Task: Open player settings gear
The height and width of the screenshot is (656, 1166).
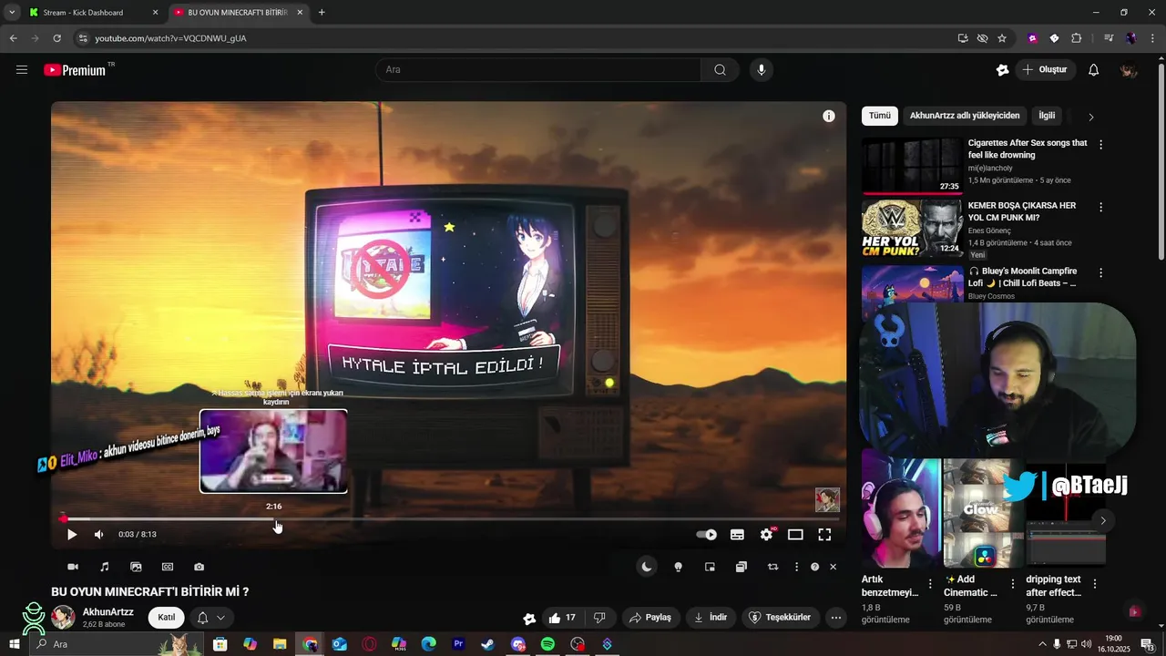Action: 766,535
